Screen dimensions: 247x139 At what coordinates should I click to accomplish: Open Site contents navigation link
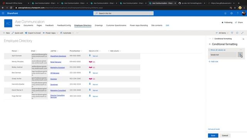click(x=157, y=25)
